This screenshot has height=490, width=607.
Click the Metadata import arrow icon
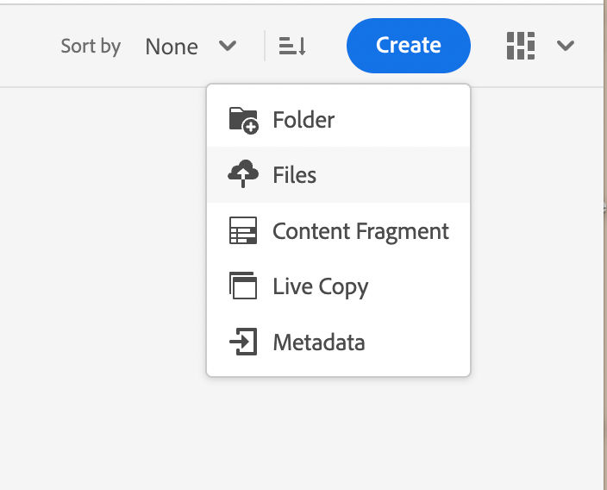(243, 342)
